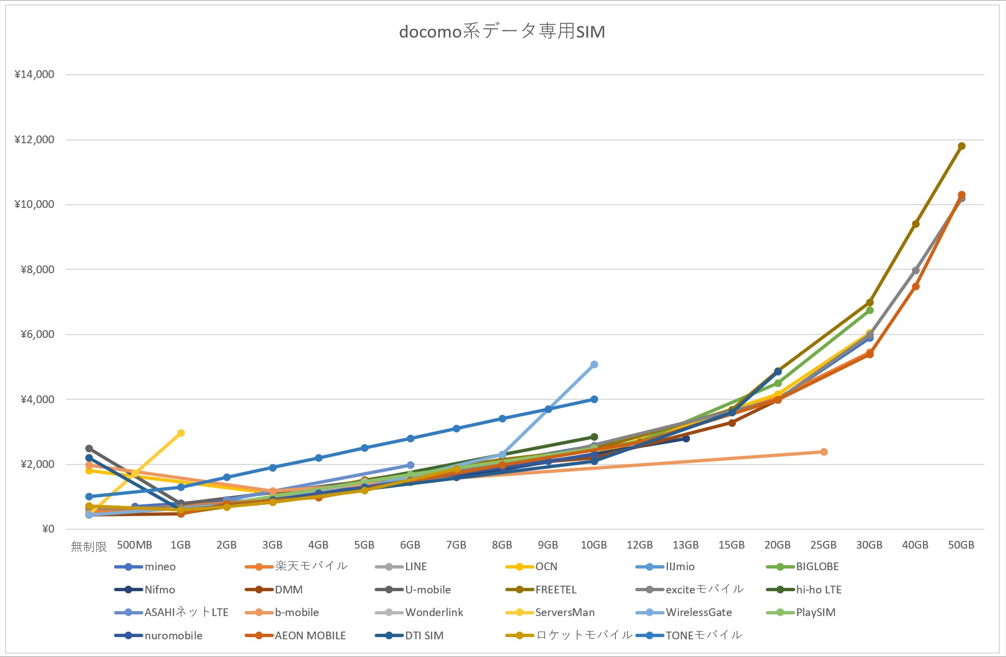Image resolution: width=1006 pixels, height=657 pixels.
Task: Click the ¥14,000 y-axis label
Action: [x=34, y=75]
